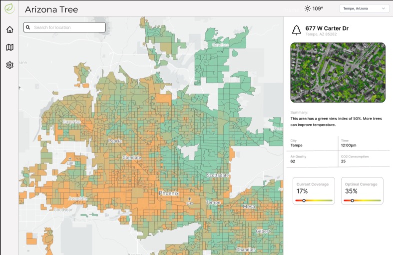
Task: Click the Avondale label on the map
Action: pyautogui.click(x=78, y=198)
